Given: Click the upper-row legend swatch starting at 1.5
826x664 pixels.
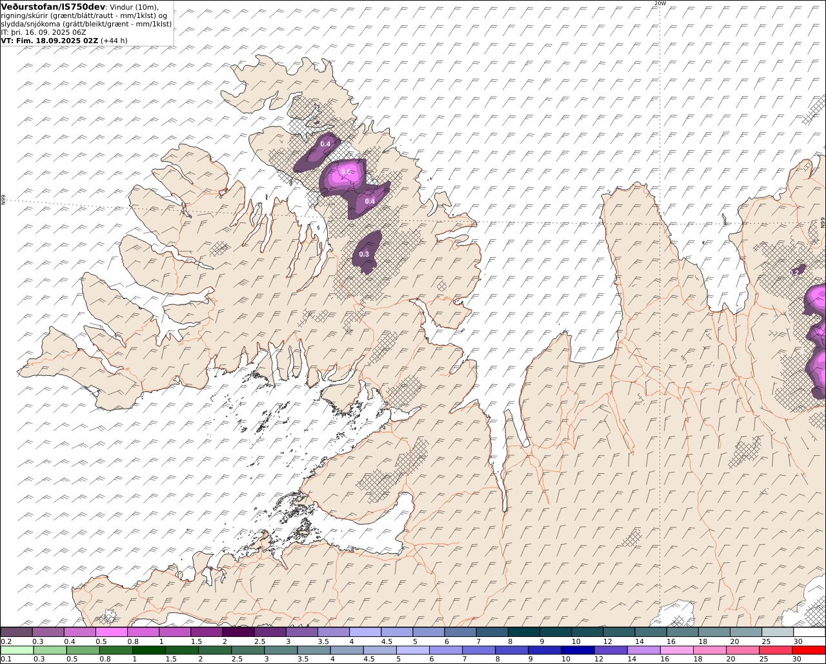Looking at the screenshot, I should point(206,632).
